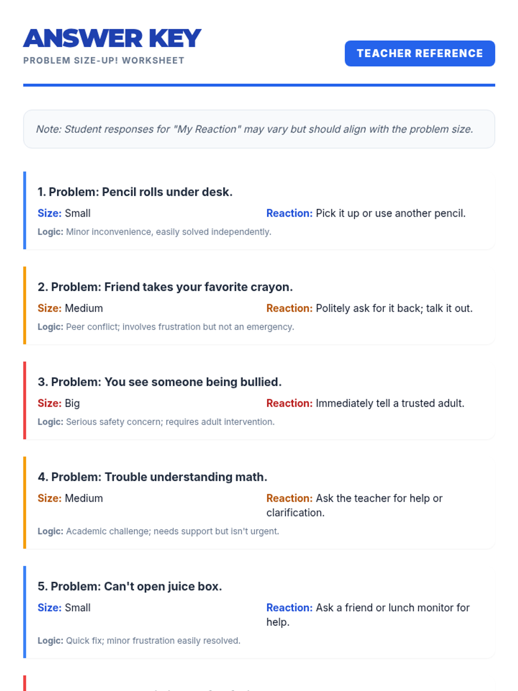Select problem 4 heading about math trouble
Screen dimensions: 518x691
(x=152, y=477)
